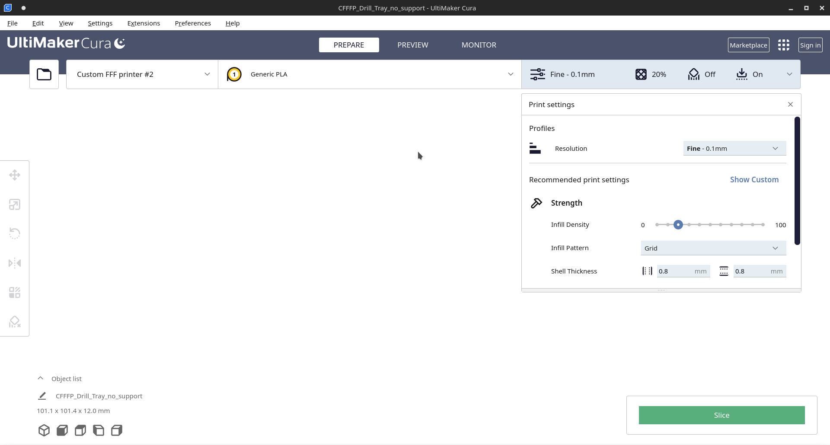The image size is (830, 445).
Task: Open the Infill Pattern dropdown
Action: click(x=713, y=248)
